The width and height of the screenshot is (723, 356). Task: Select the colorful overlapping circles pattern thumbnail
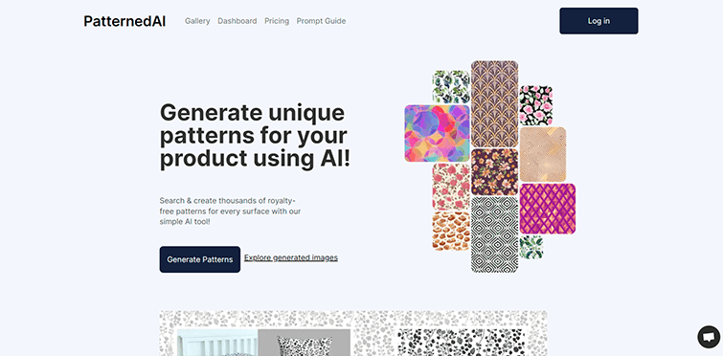coord(437,134)
